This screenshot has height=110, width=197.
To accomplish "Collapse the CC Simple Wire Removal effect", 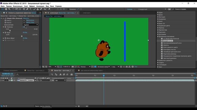I will (1, 18).
